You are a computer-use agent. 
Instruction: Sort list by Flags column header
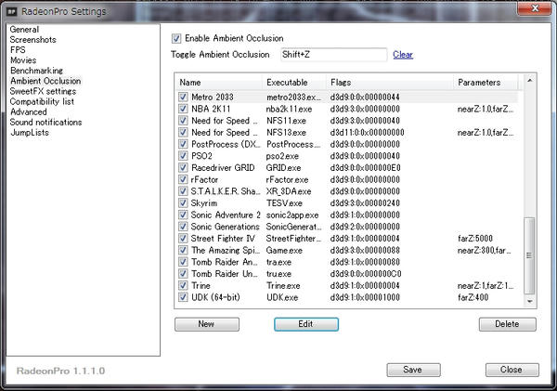390,82
